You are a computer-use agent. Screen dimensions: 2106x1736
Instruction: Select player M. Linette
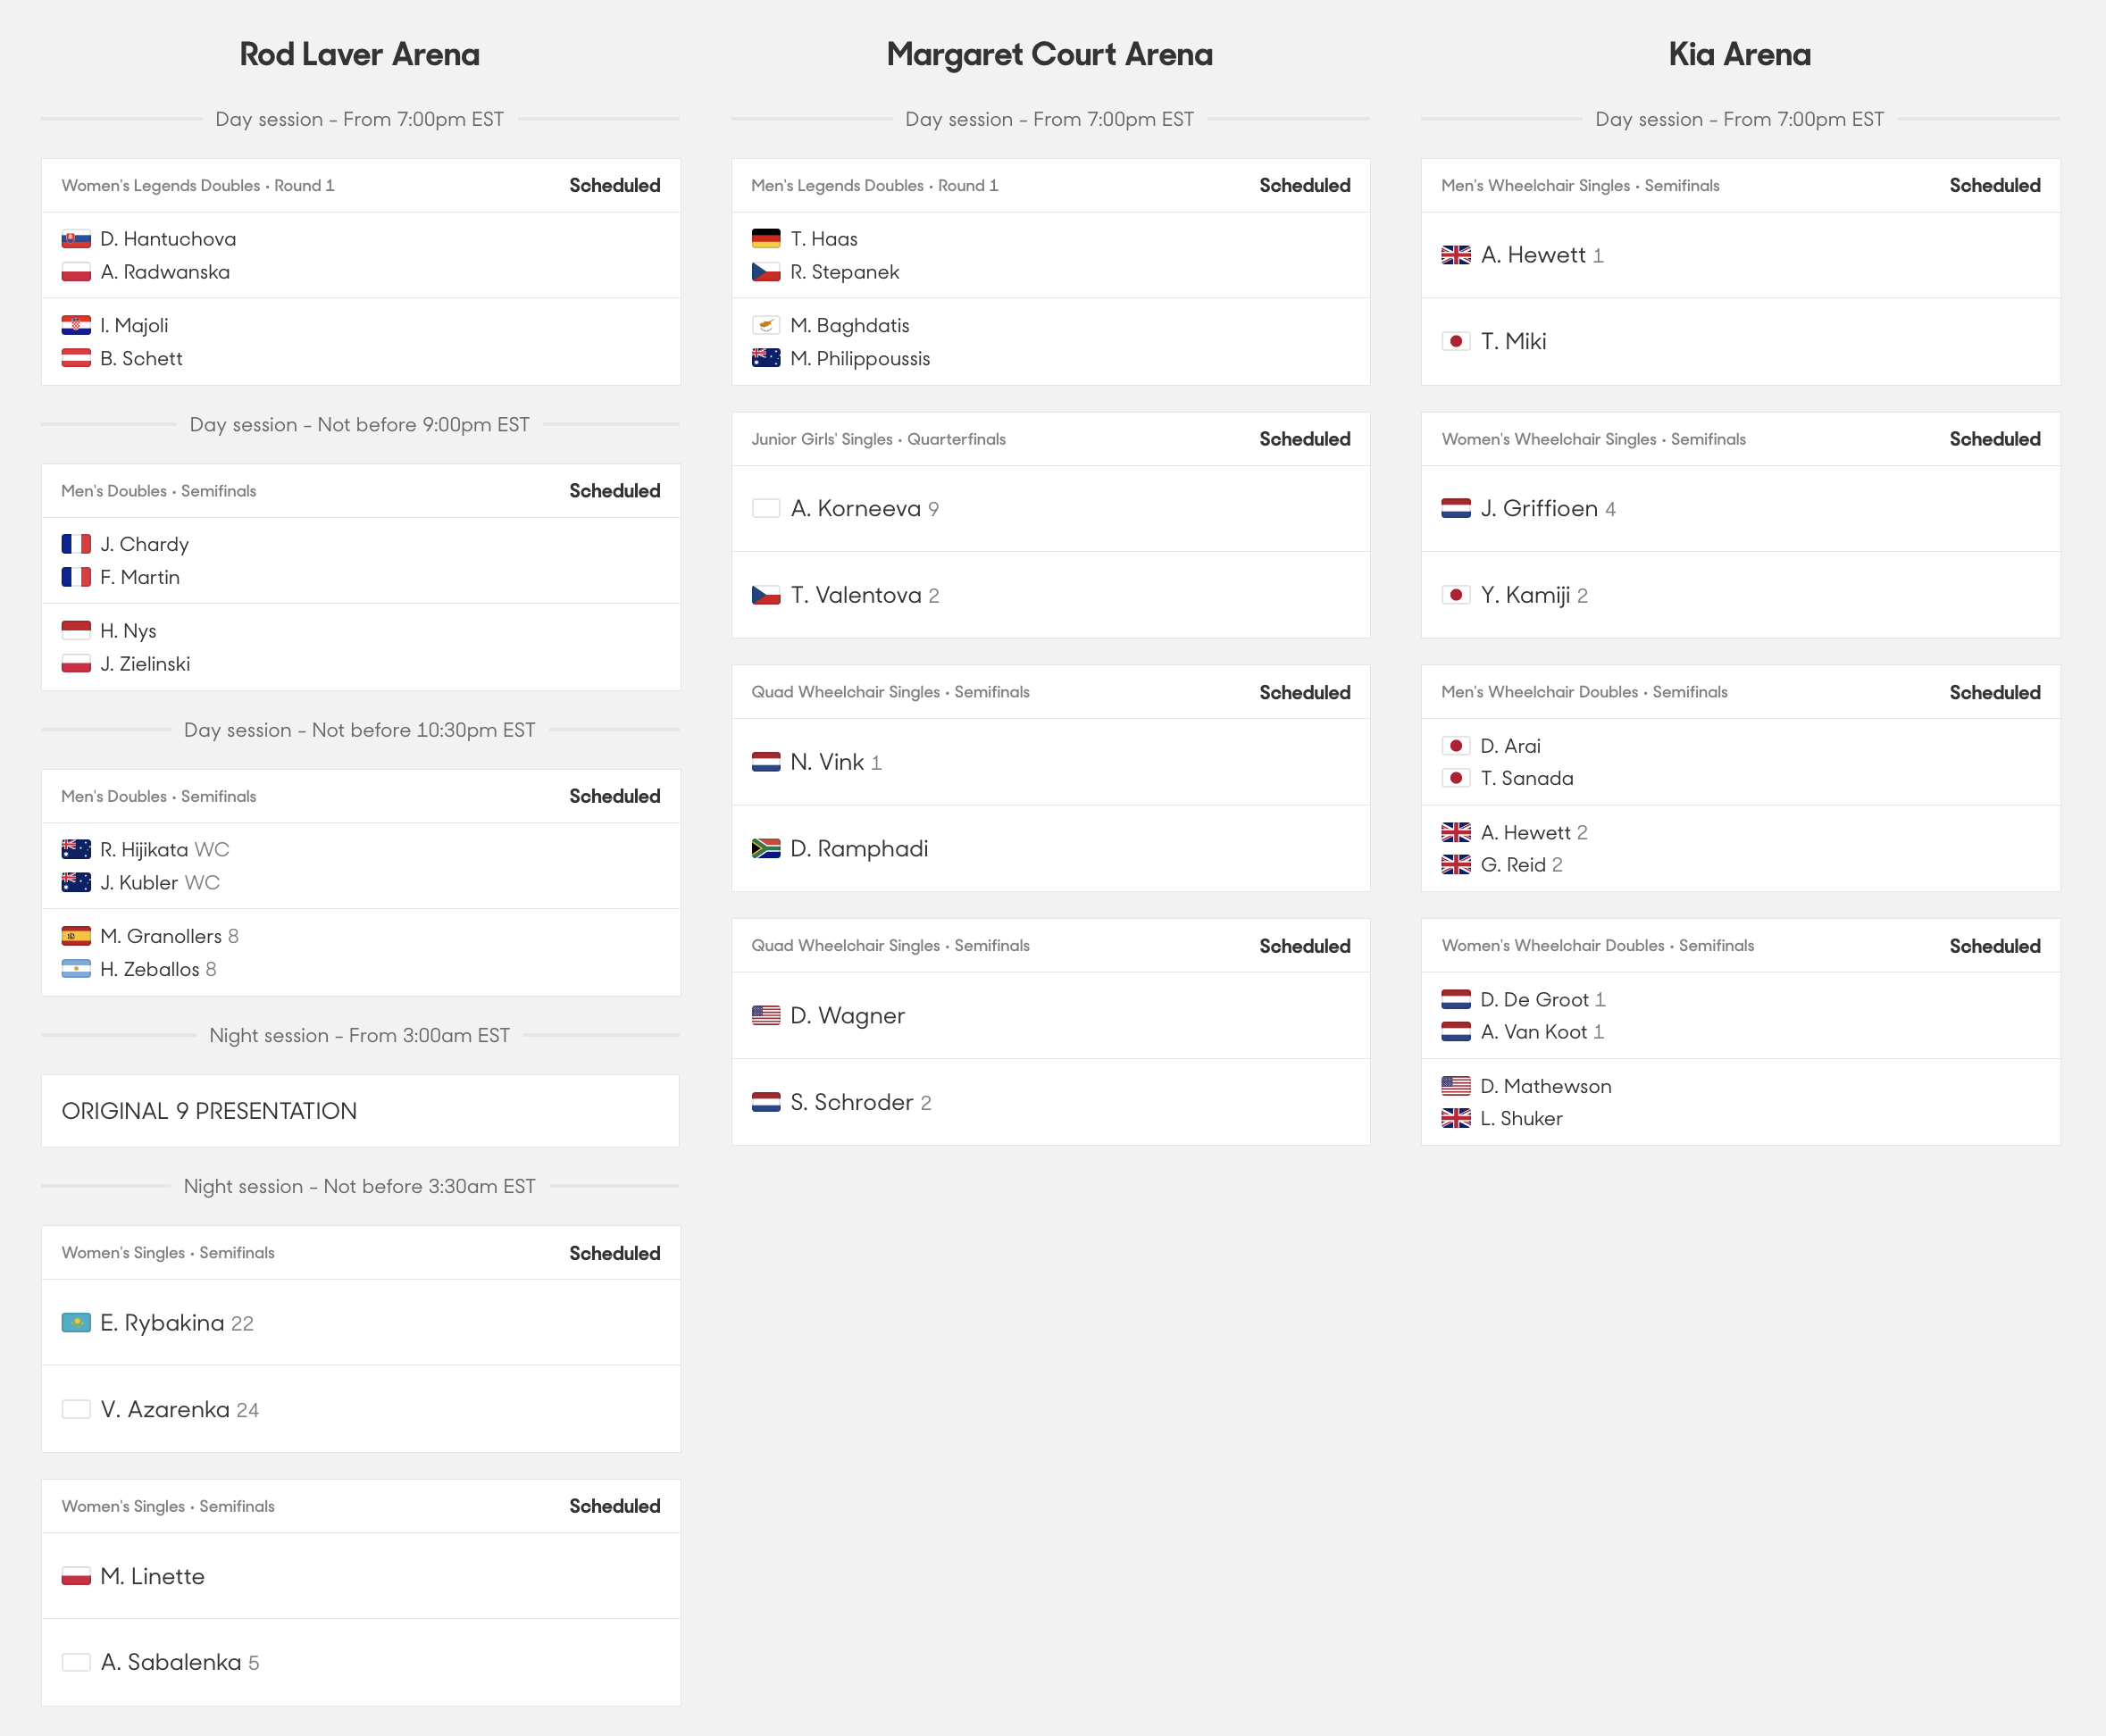[x=153, y=1576]
